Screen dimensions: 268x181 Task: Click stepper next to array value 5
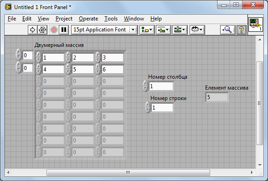pos(68,69)
